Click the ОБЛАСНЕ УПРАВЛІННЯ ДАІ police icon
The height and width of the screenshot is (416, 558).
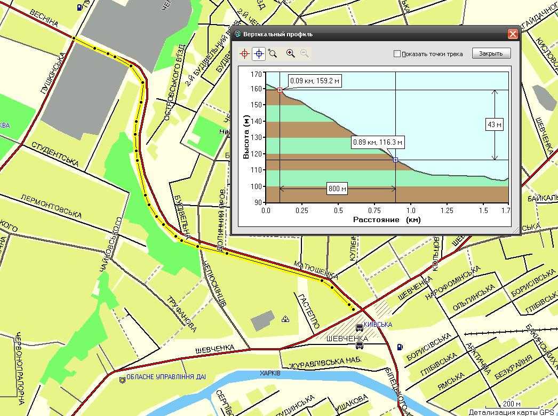pyautogui.click(x=123, y=380)
